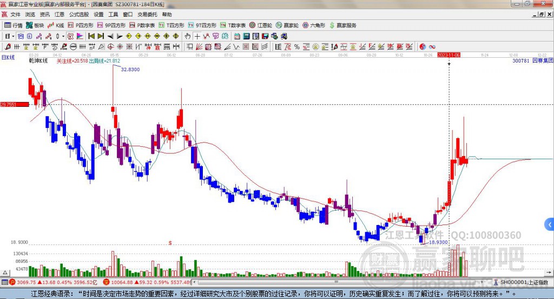The image size is (554, 299).
Task: Click the 沪 Shanghai index status badge
Action: (12, 282)
